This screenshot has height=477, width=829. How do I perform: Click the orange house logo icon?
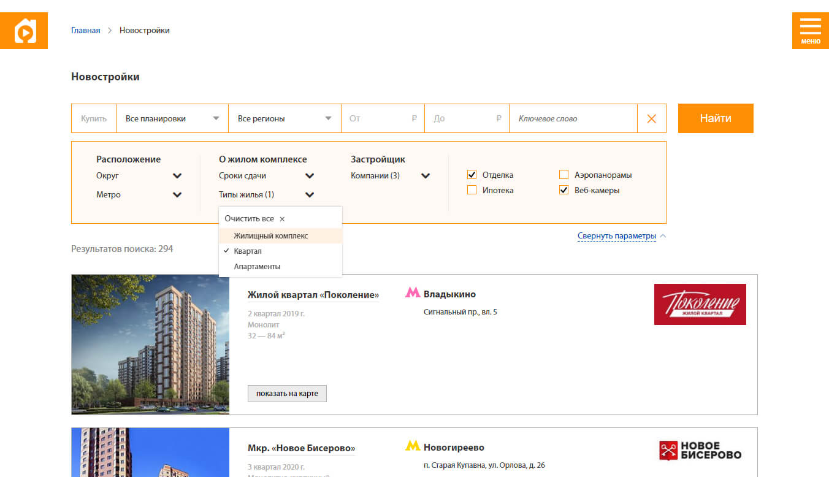pyautogui.click(x=24, y=31)
